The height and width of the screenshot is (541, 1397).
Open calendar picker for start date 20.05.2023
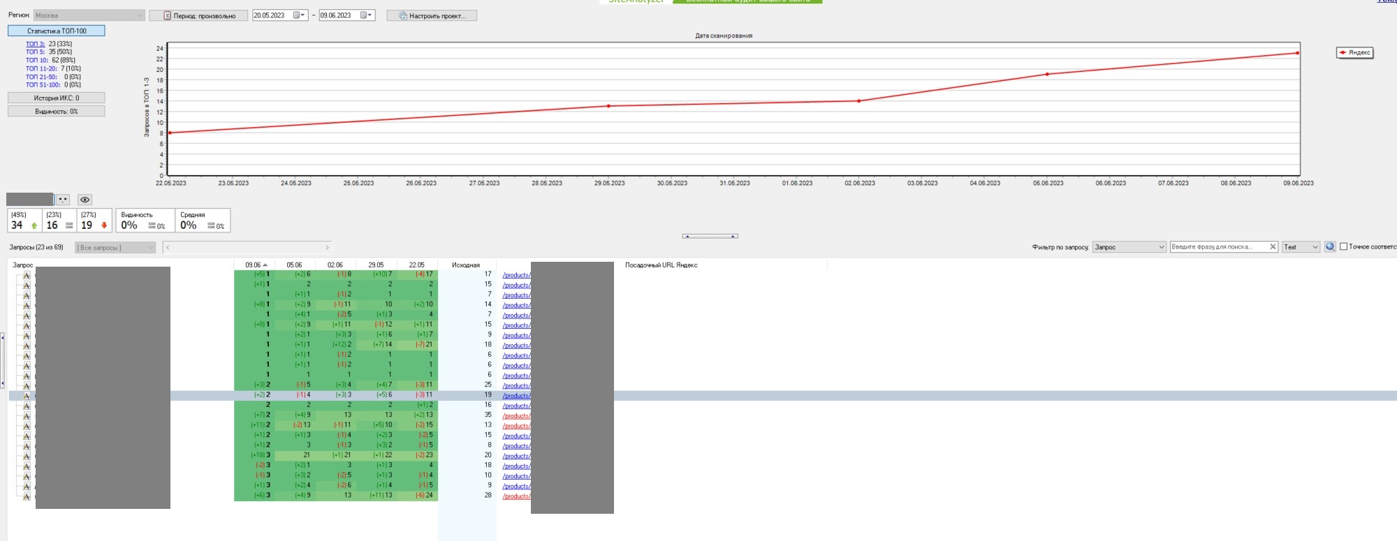(x=298, y=15)
